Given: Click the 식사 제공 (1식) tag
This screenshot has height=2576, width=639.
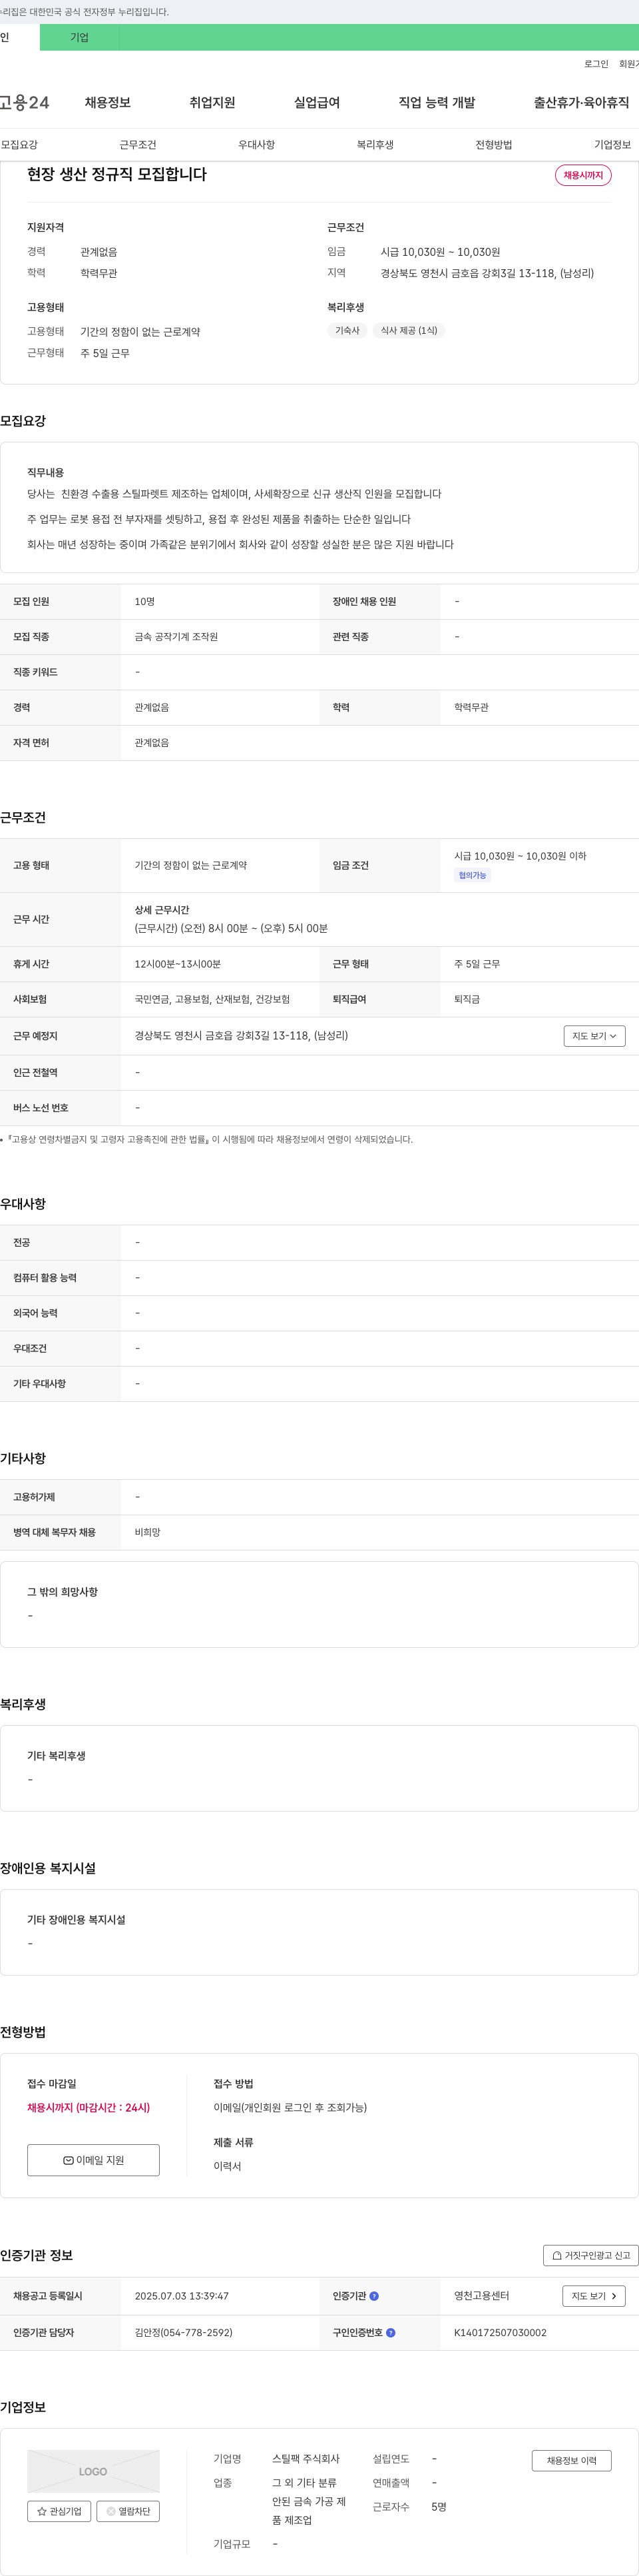Looking at the screenshot, I should (x=409, y=331).
